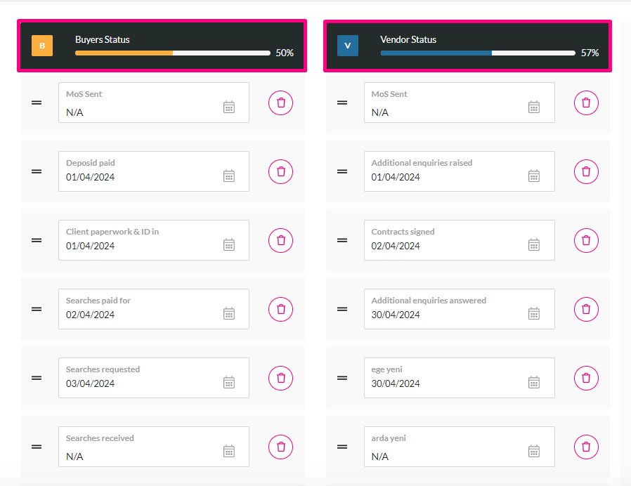The height and width of the screenshot is (486, 631).
Task: Click the orange B buyers badge
Action: pyautogui.click(x=42, y=46)
